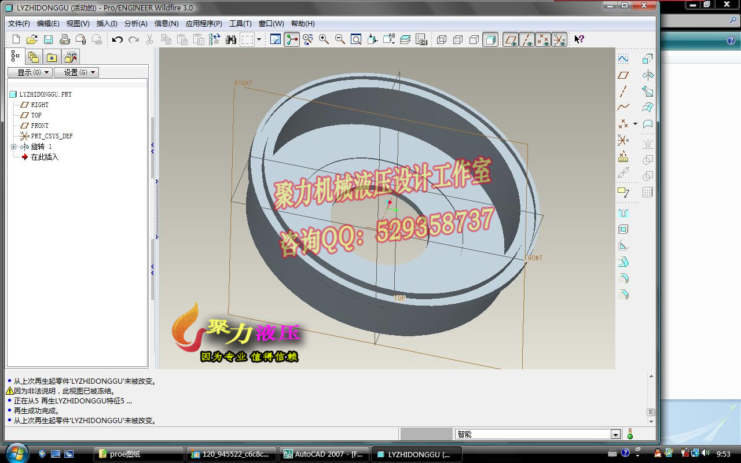Refit the model to the window

click(x=355, y=39)
